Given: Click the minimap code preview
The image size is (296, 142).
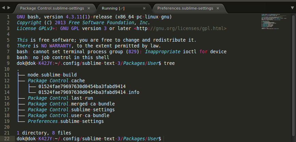Looking at the screenshot, I should pos(274,22).
